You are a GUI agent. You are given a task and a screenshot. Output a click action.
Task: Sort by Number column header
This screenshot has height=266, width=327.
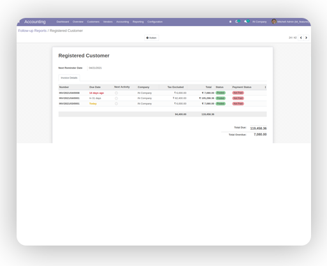(x=64, y=87)
